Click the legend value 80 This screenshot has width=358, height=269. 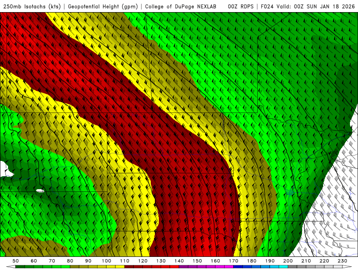coord(70,261)
